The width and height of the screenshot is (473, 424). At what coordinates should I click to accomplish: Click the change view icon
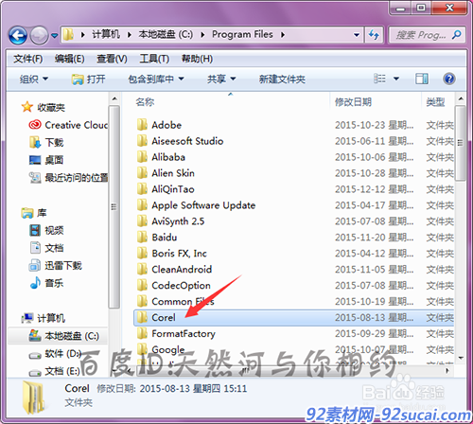[x=379, y=79]
